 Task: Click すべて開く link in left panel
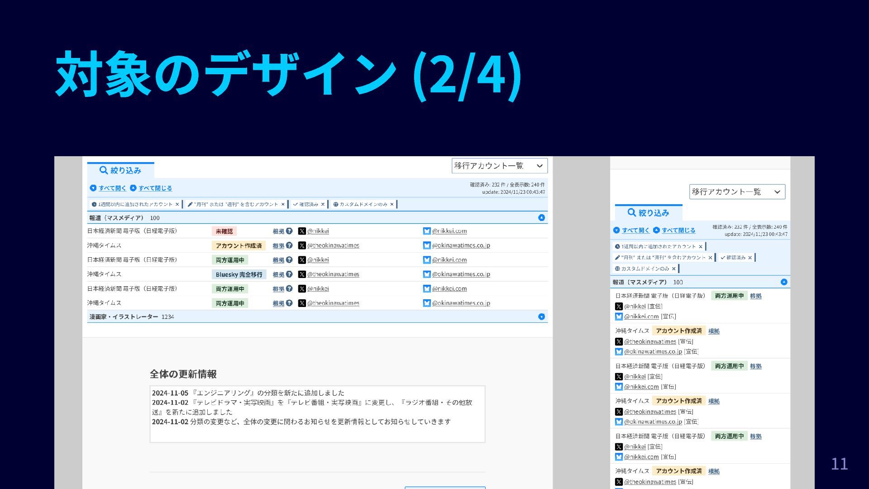click(x=112, y=188)
